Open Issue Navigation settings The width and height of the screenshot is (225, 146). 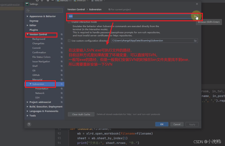click(41, 61)
